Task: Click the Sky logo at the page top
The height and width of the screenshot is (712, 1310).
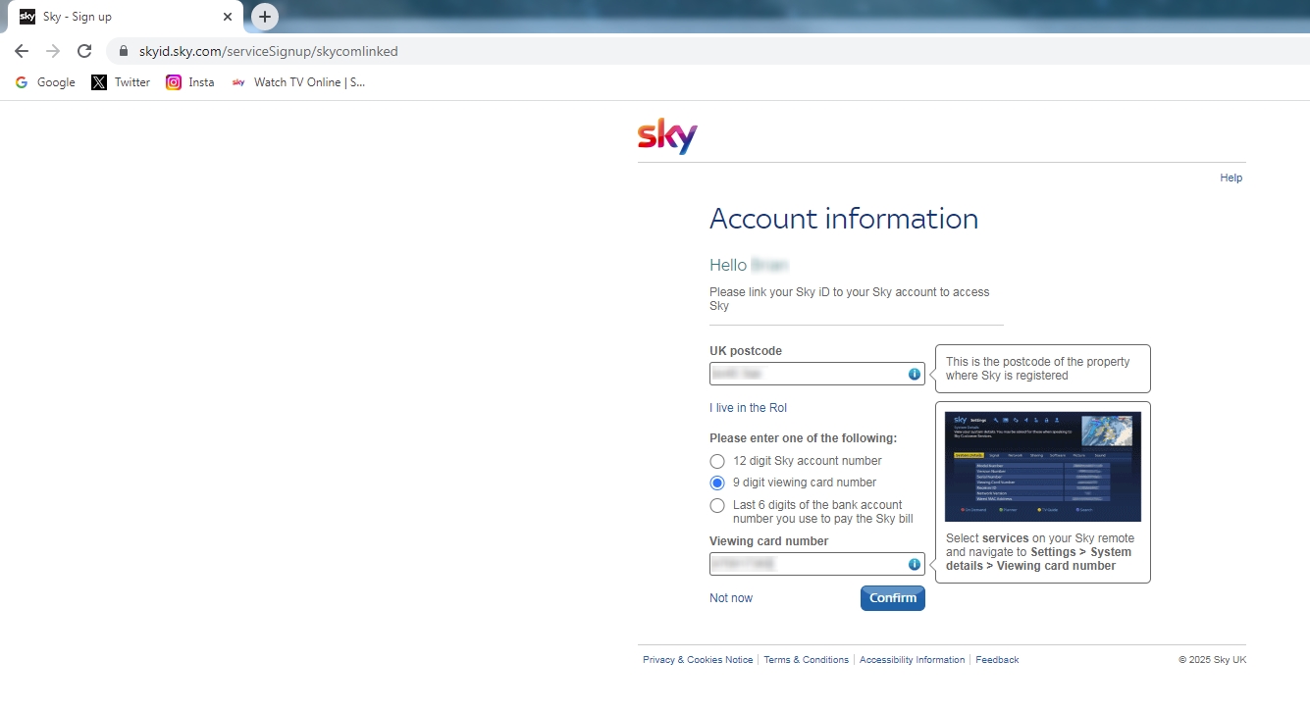Action: (667, 137)
